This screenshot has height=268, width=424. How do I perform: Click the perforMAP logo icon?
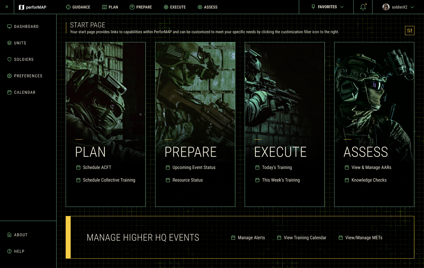tap(21, 7)
